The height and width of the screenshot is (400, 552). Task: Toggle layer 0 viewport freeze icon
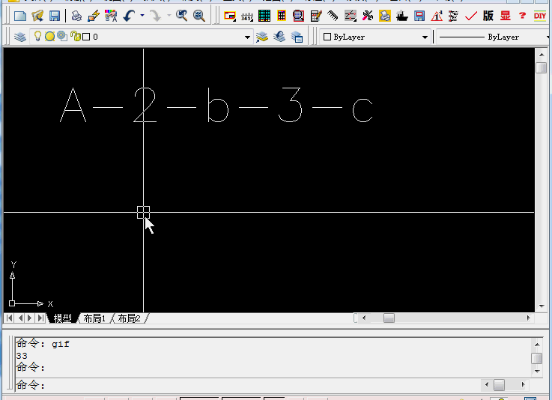62,36
